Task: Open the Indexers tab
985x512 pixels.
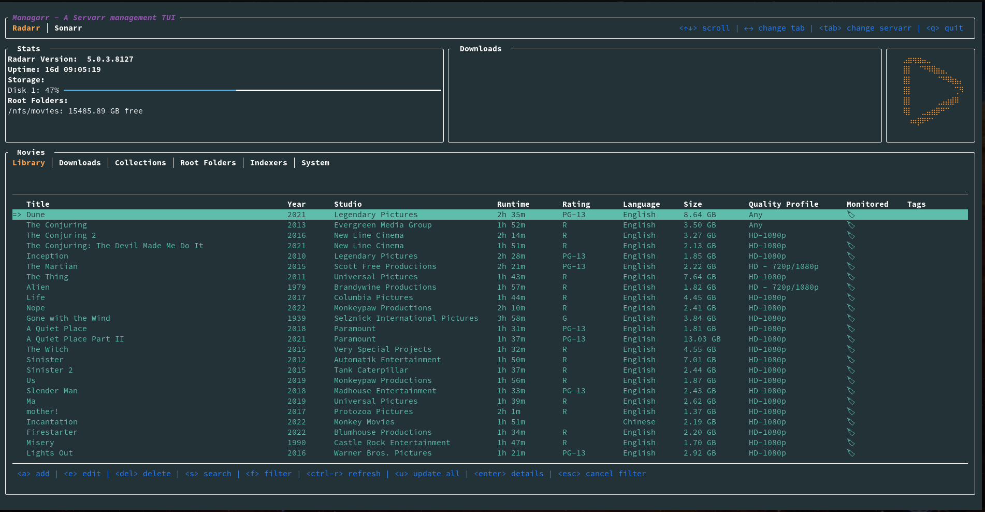Action: click(x=268, y=163)
